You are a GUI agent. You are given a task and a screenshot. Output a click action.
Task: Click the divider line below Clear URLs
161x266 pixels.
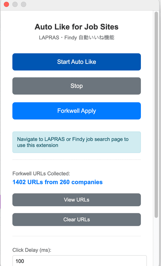(x=76, y=236)
